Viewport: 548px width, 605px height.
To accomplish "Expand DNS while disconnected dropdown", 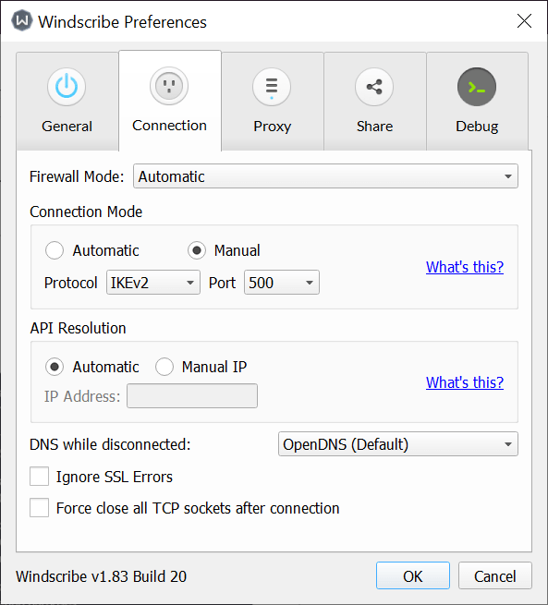I will pyautogui.click(x=398, y=443).
